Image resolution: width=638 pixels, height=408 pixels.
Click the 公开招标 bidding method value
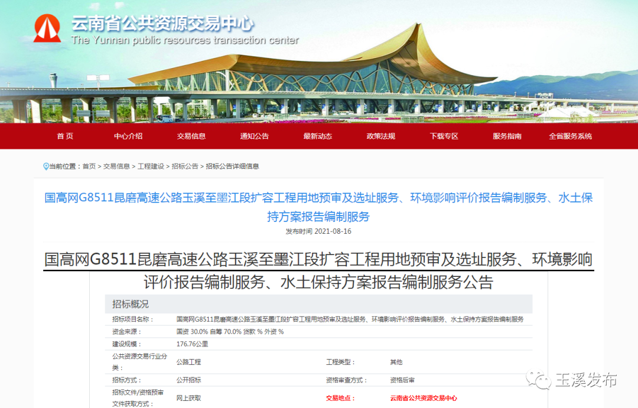(x=188, y=380)
